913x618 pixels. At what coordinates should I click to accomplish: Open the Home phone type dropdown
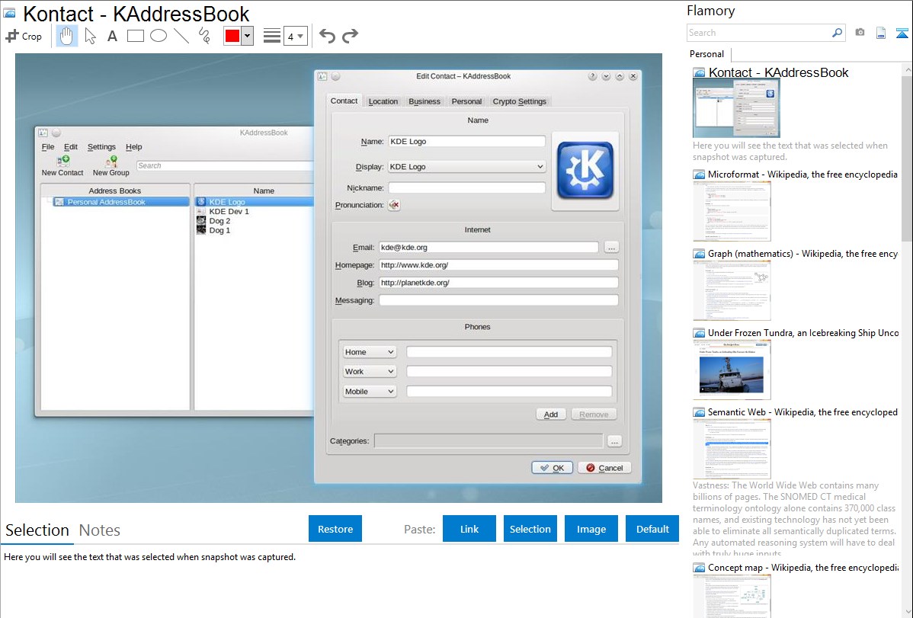[370, 352]
